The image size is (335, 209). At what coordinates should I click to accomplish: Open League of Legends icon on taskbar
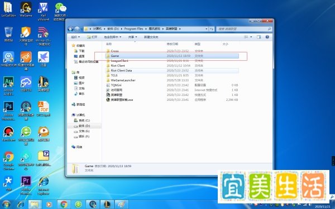pyautogui.click(x=107, y=205)
